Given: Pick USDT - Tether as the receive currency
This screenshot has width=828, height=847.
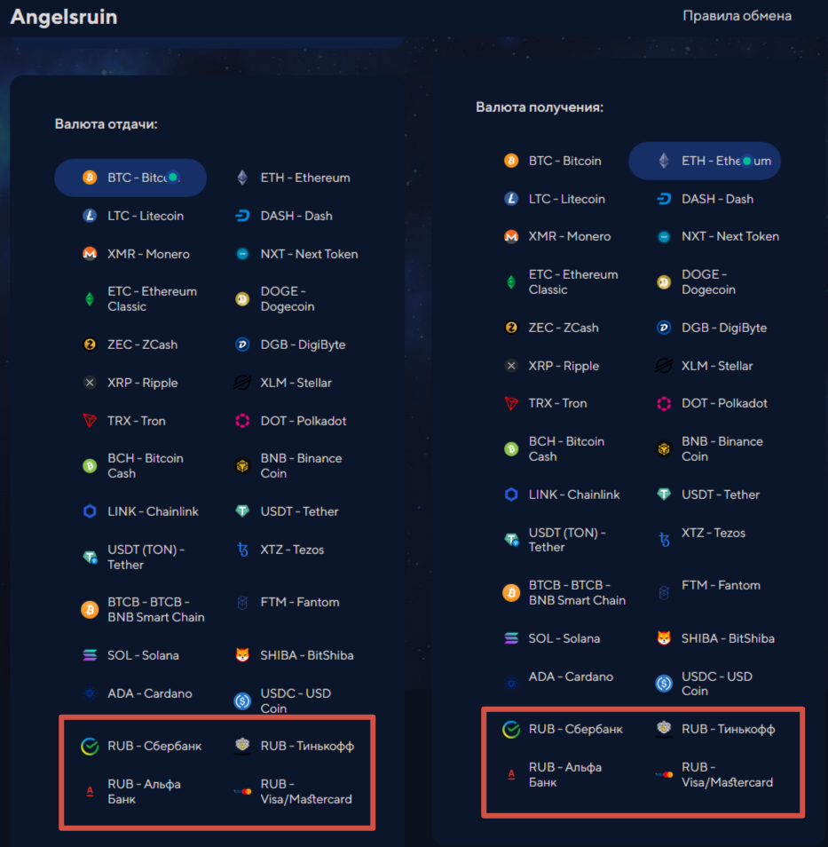Looking at the screenshot, I should 708,495.
